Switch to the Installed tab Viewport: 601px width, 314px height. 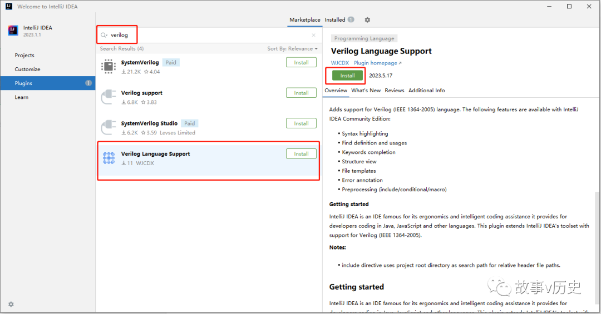tap(335, 20)
